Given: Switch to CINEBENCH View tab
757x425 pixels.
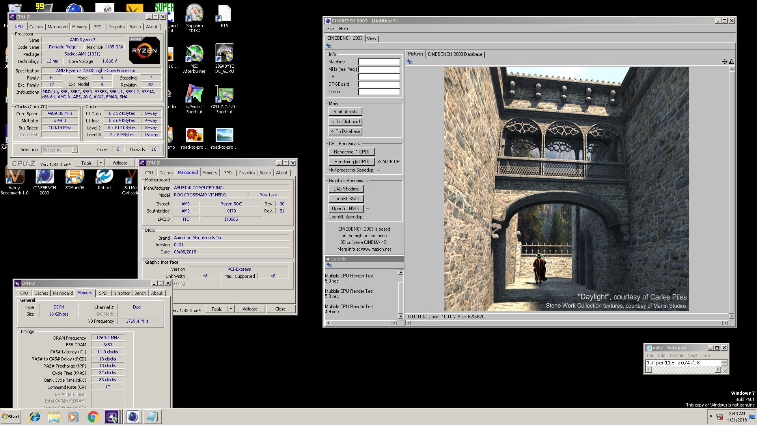Looking at the screenshot, I should 371,39.
